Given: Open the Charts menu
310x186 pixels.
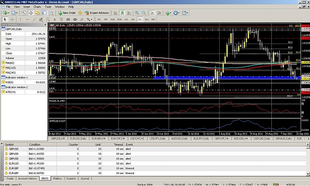Looking at the screenshot, I should coord(37,7).
